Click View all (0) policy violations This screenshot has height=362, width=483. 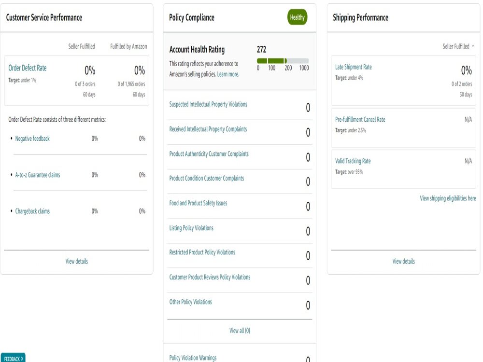coord(240,331)
